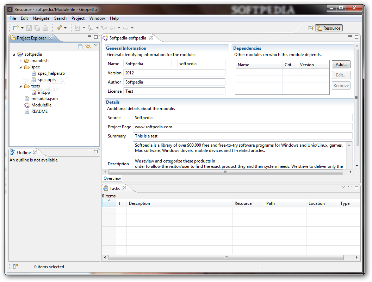Select init.pp file in the tree
This screenshot has width=372, height=282.
tap(44, 92)
